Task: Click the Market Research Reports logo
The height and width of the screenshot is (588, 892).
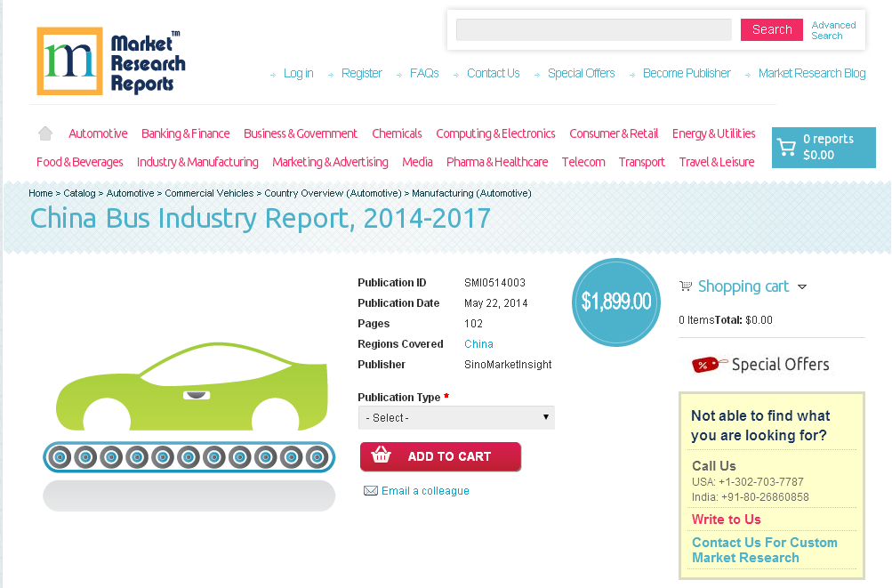Action: [111, 60]
